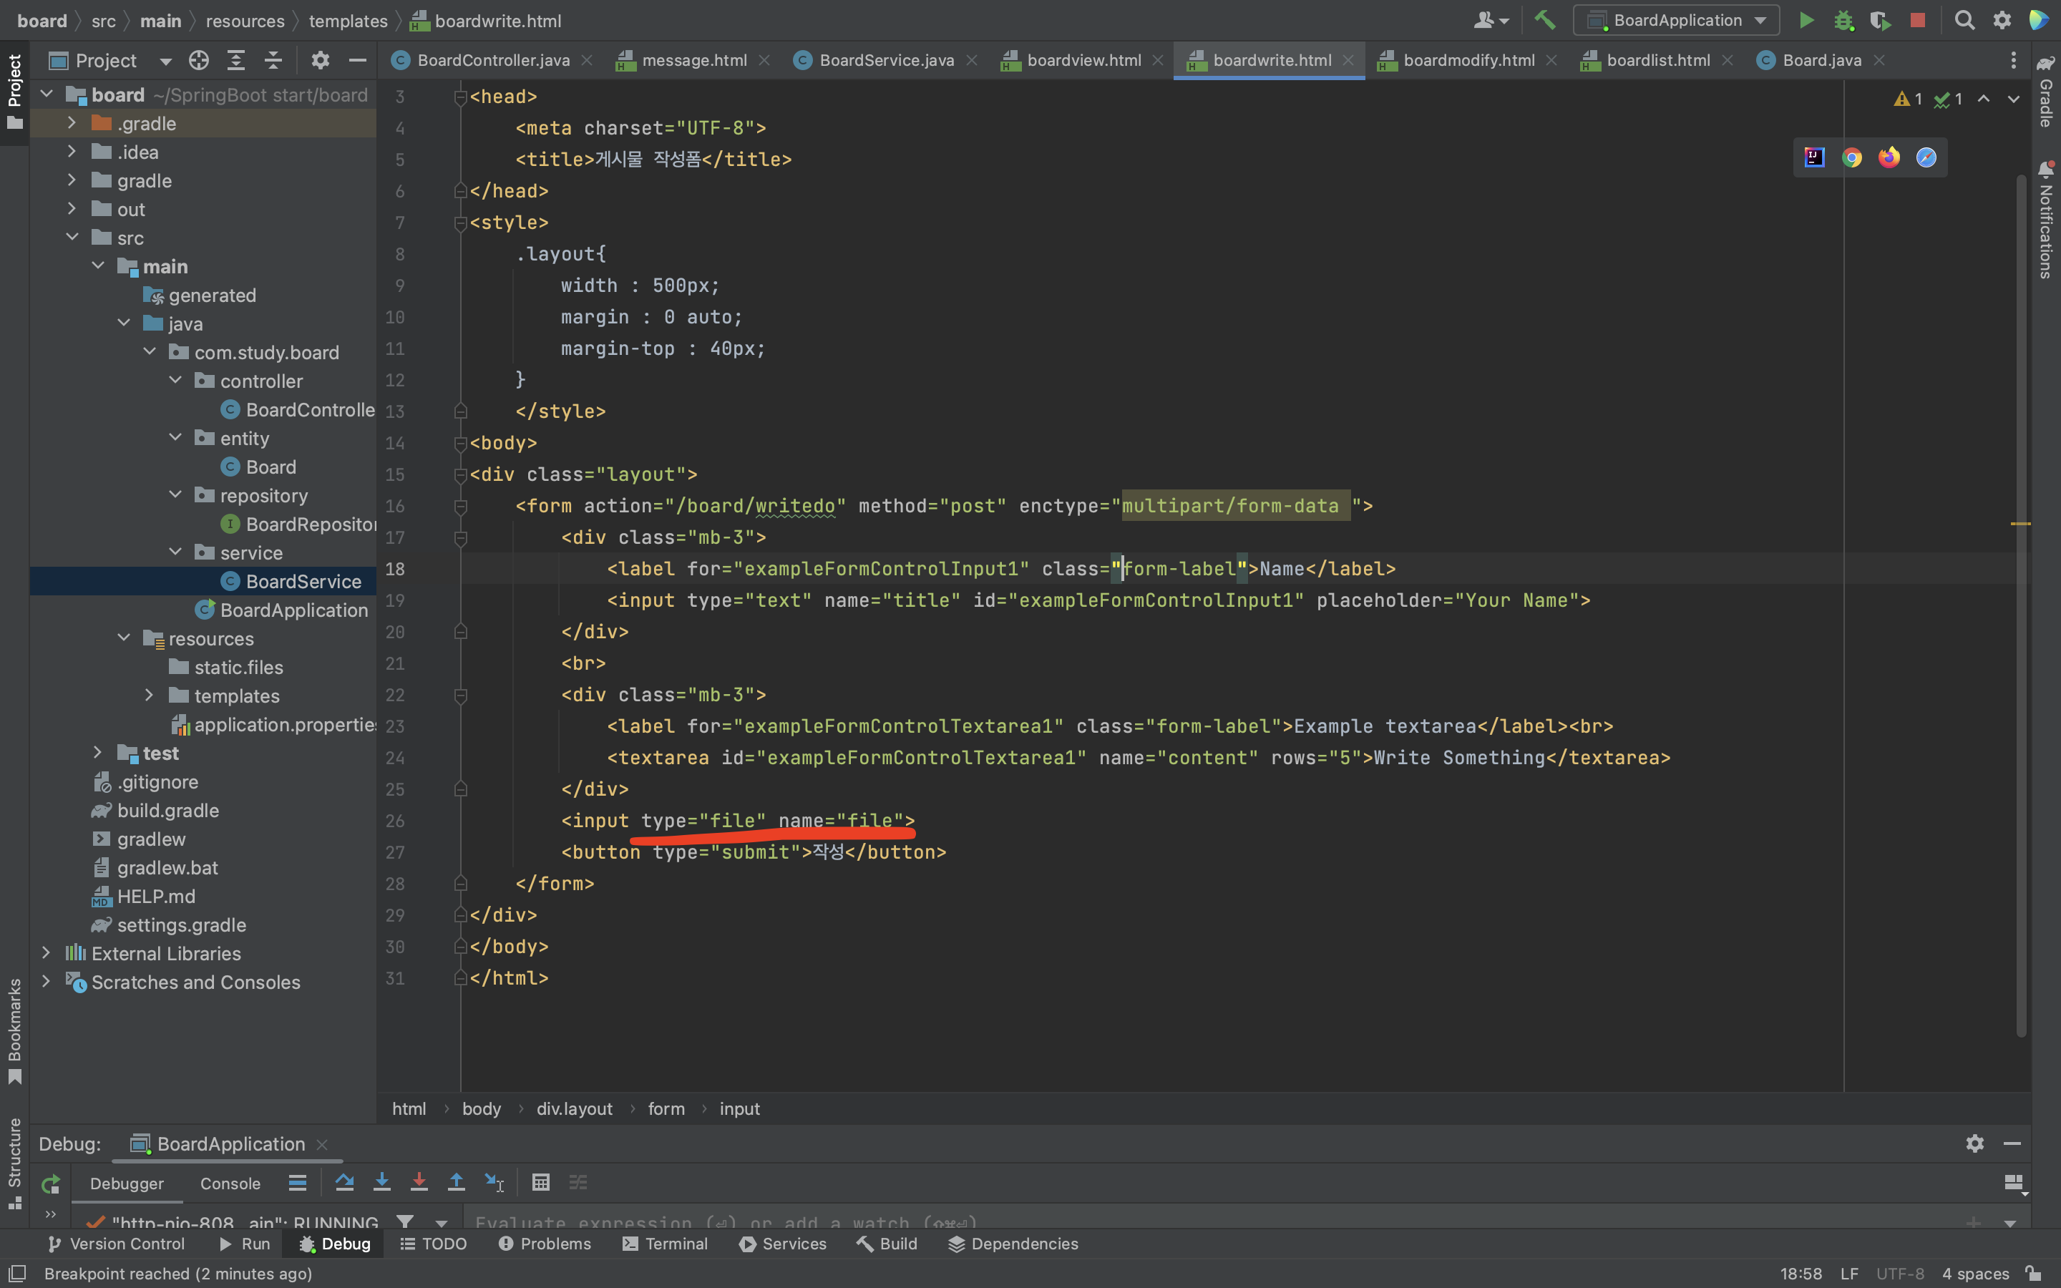This screenshot has height=1288, width=2061.
Task: Toggle read-only lock icon in status bar
Action: (x=2034, y=1274)
